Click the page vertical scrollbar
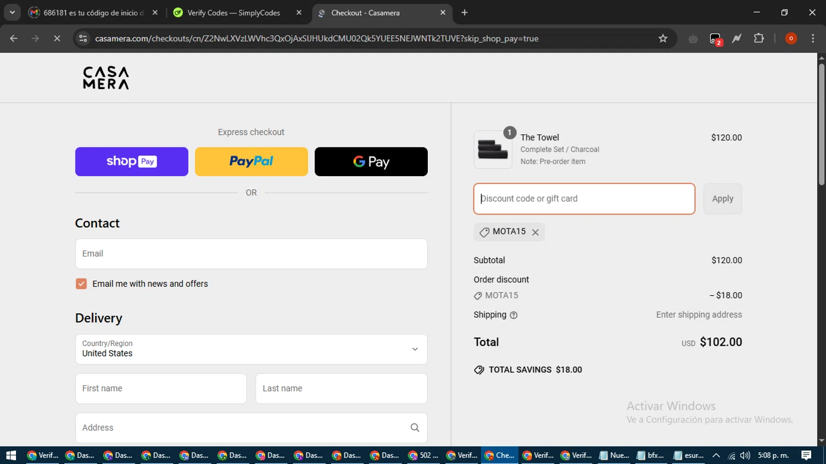The width and height of the screenshot is (826, 464). coord(822,124)
